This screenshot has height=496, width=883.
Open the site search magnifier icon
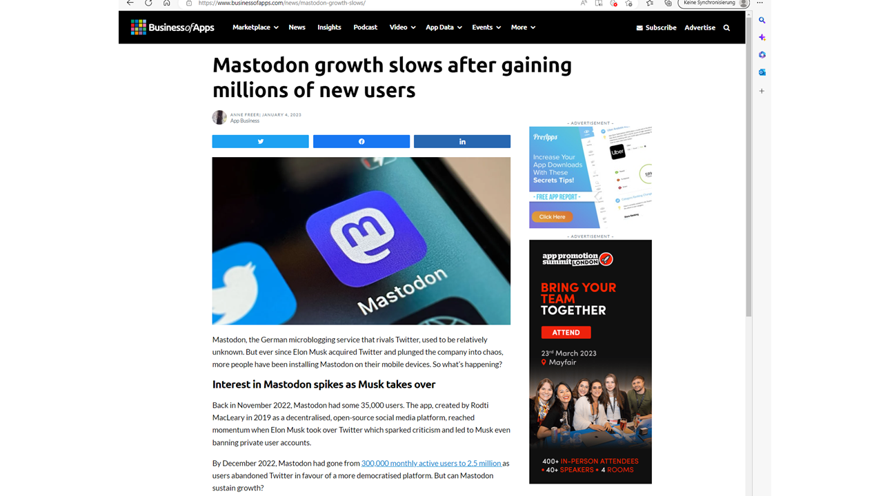point(726,28)
